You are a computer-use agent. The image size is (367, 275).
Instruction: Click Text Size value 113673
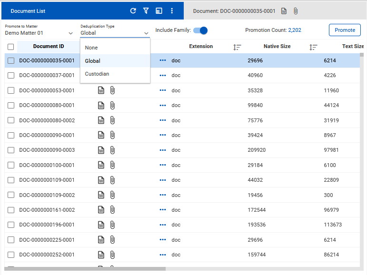333,225
